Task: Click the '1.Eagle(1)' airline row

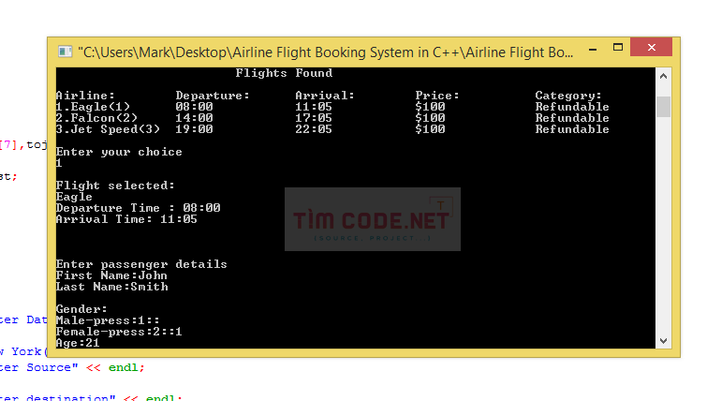Action: tap(93, 107)
